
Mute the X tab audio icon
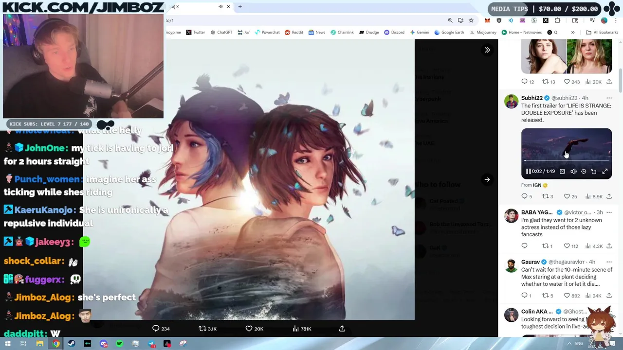pos(220,6)
